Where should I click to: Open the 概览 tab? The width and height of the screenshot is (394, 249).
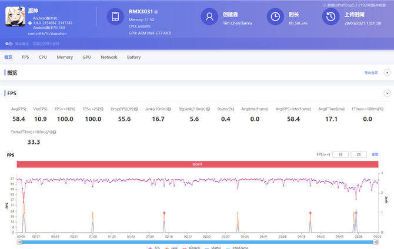click(x=8, y=57)
